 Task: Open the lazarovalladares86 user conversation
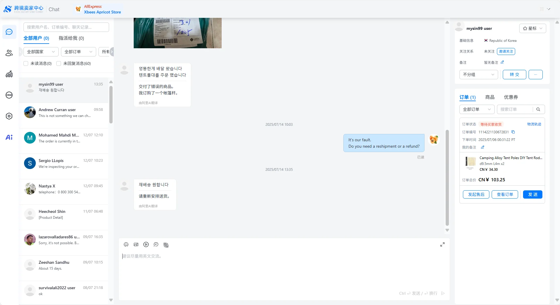[x=63, y=243]
